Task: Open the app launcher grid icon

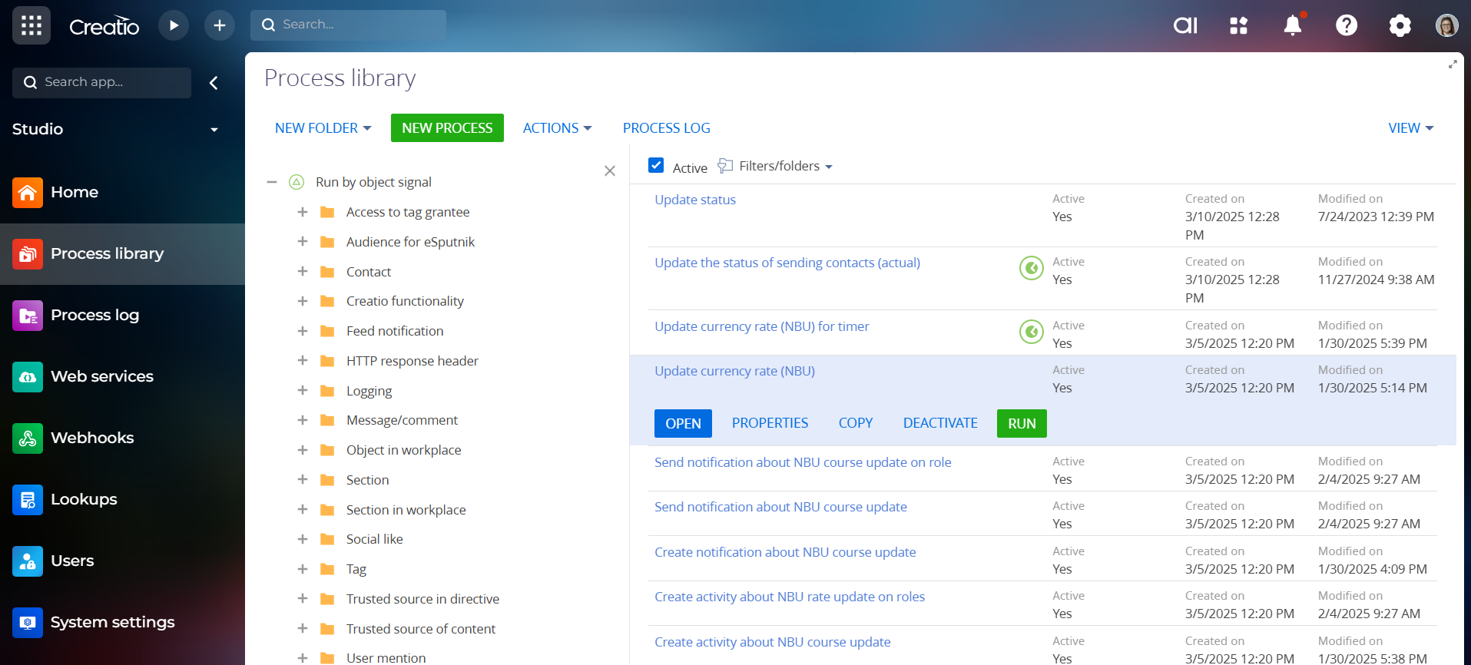Action: pos(31,25)
